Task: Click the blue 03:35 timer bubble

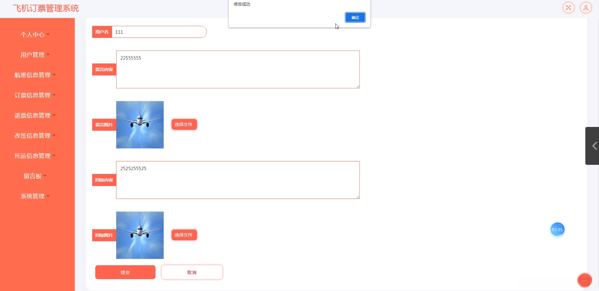Action: coord(557,230)
